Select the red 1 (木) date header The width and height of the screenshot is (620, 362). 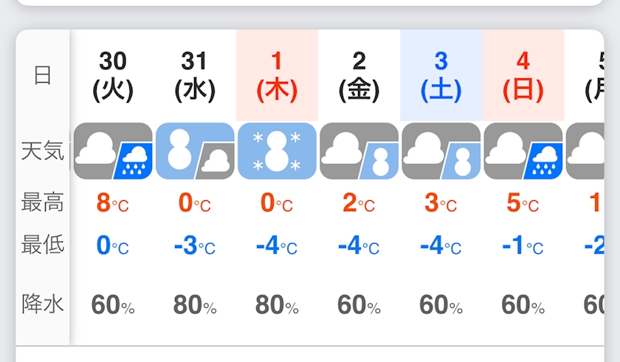click(278, 77)
